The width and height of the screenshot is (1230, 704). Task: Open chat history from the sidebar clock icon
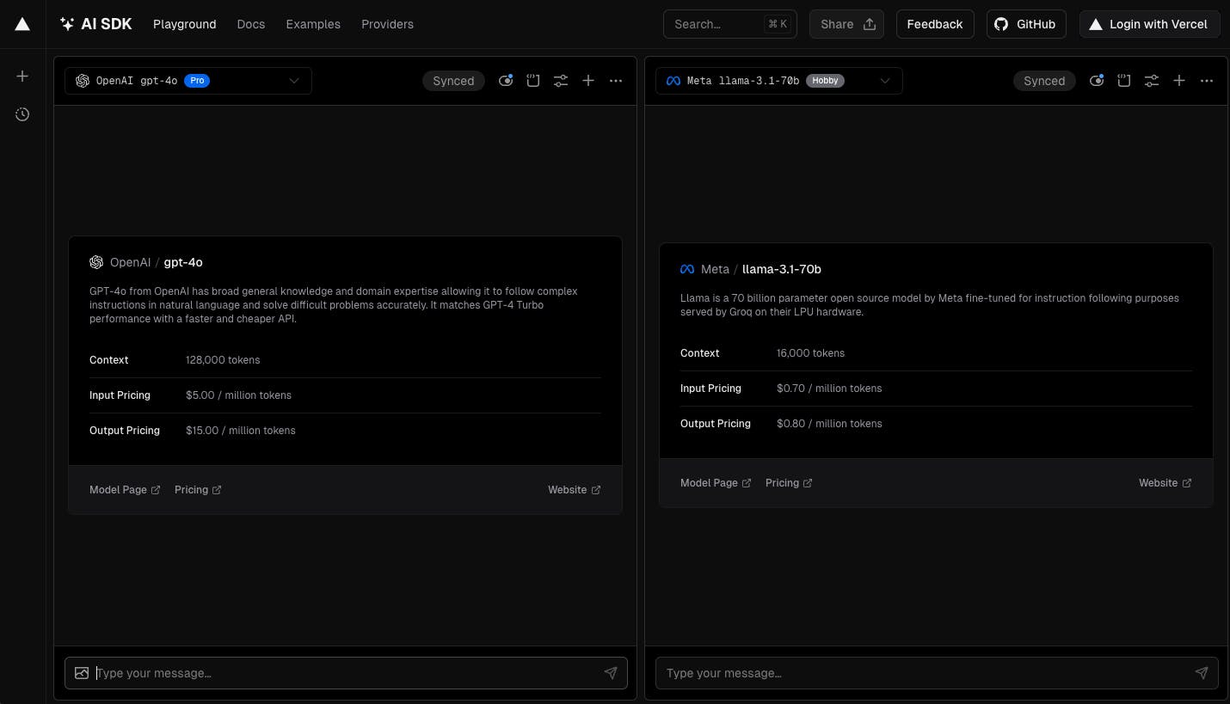[x=22, y=114]
